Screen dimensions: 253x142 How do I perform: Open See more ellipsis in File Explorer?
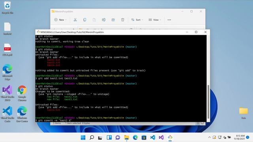[169, 20]
